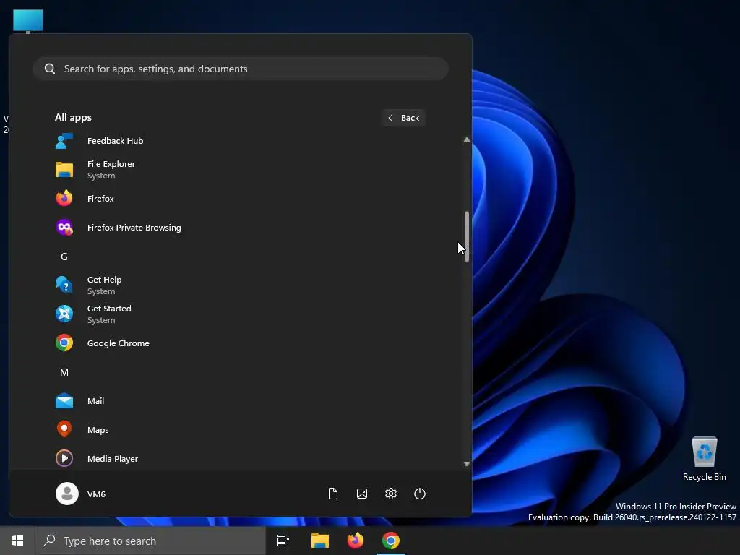This screenshot has height=555, width=740.
Task: Open File Explorer from the taskbar
Action: click(320, 541)
